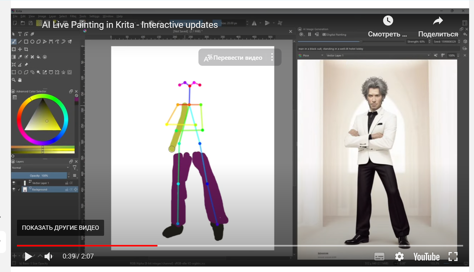This screenshot has height=272, width=474.
Task: Toggle alpha inheritance on Vector Layer 1
Action: tap(71, 183)
